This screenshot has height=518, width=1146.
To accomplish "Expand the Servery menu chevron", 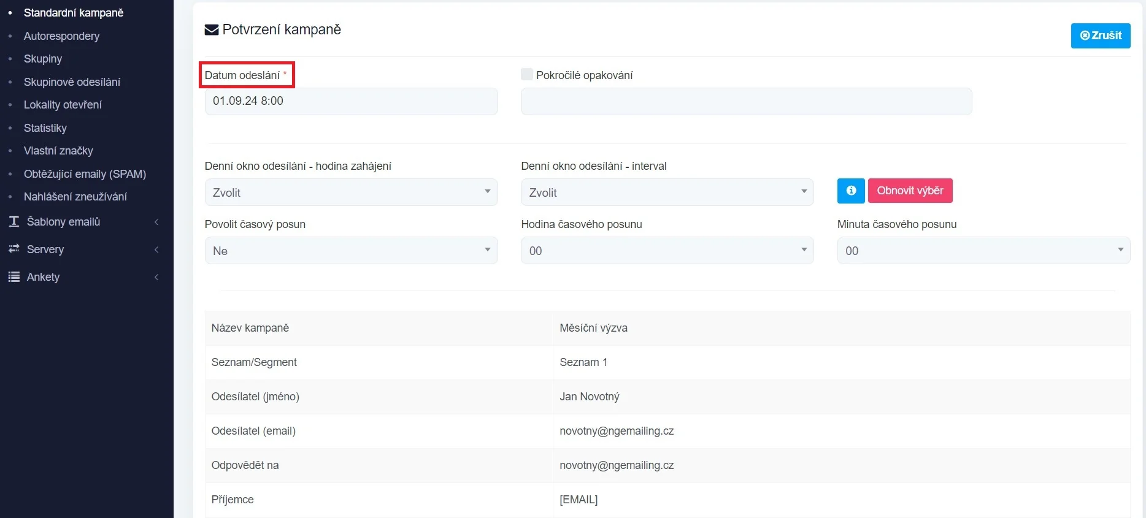I will (x=156, y=249).
